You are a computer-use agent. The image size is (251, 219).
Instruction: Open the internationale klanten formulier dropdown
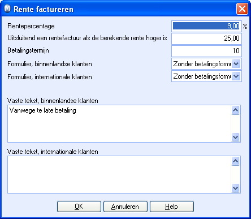[x=236, y=76]
